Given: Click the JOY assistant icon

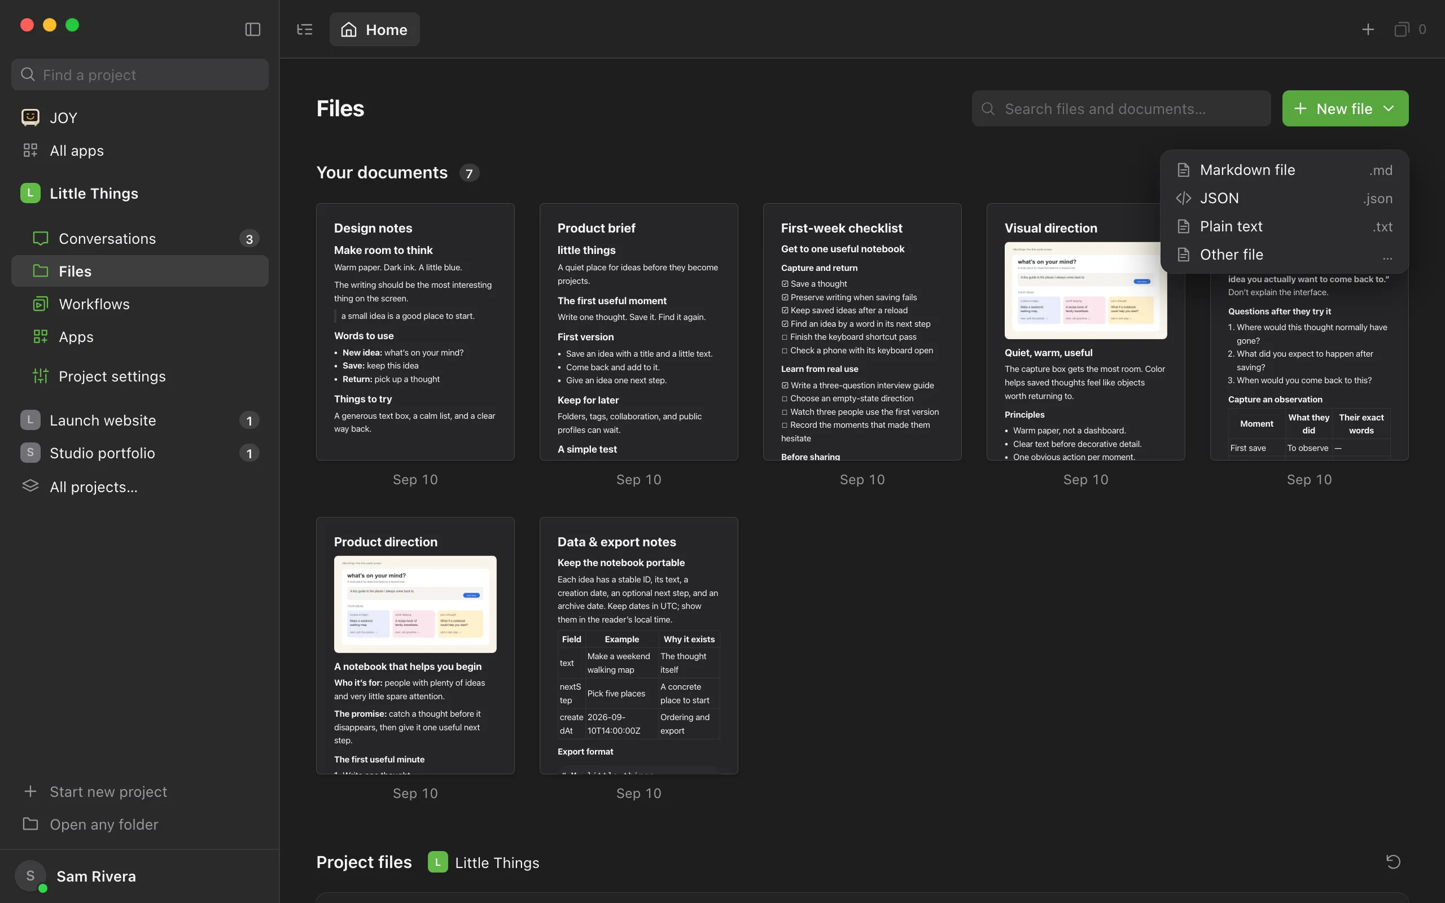Looking at the screenshot, I should [x=30, y=117].
